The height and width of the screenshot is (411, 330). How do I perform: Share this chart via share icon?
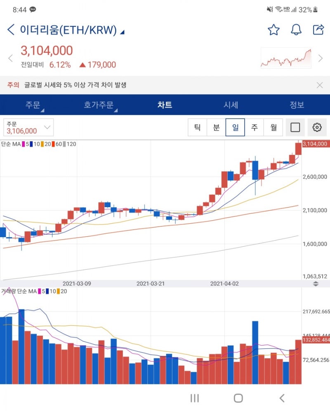click(x=318, y=29)
